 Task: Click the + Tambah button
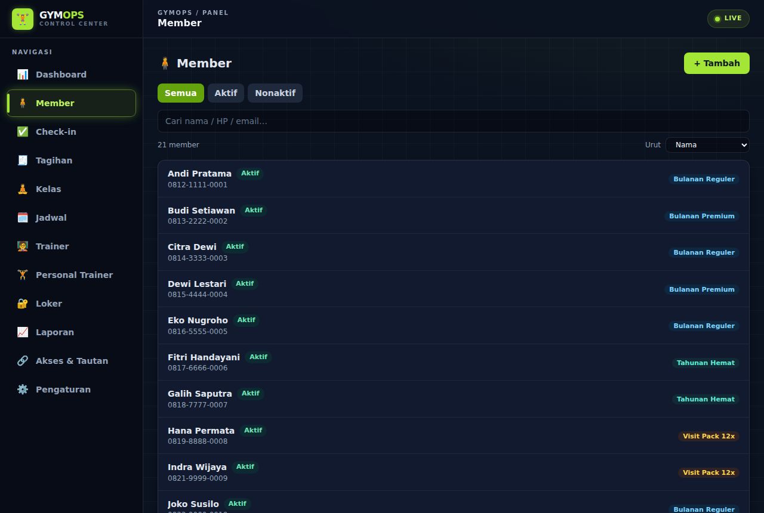[x=717, y=63]
